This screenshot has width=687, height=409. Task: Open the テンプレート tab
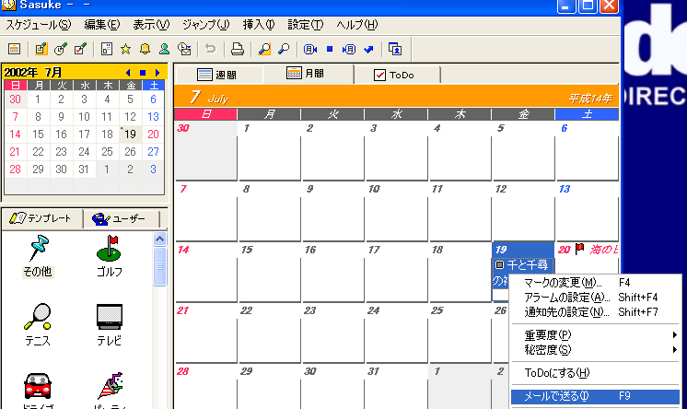click(42, 218)
